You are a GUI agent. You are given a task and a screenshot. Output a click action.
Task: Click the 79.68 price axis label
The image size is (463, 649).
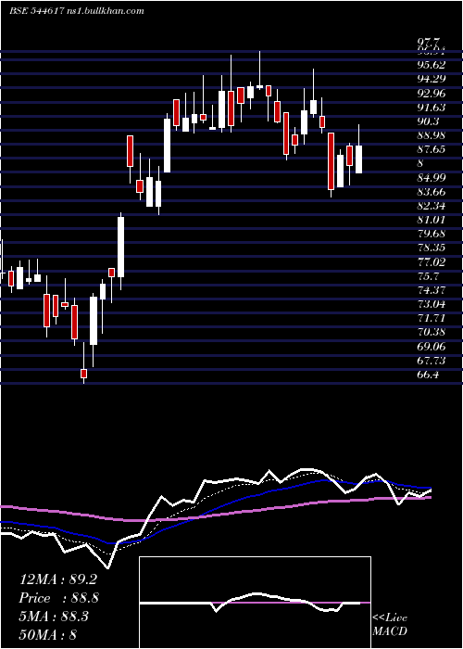(x=432, y=234)
